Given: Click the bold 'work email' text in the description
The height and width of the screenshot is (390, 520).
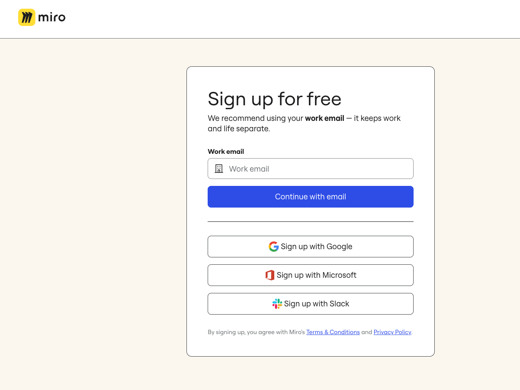Looking at the screenshot, I should (x=324, y=118).
